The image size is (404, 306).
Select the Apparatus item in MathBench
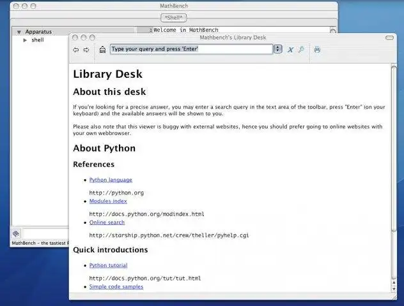tap(38, 32)
